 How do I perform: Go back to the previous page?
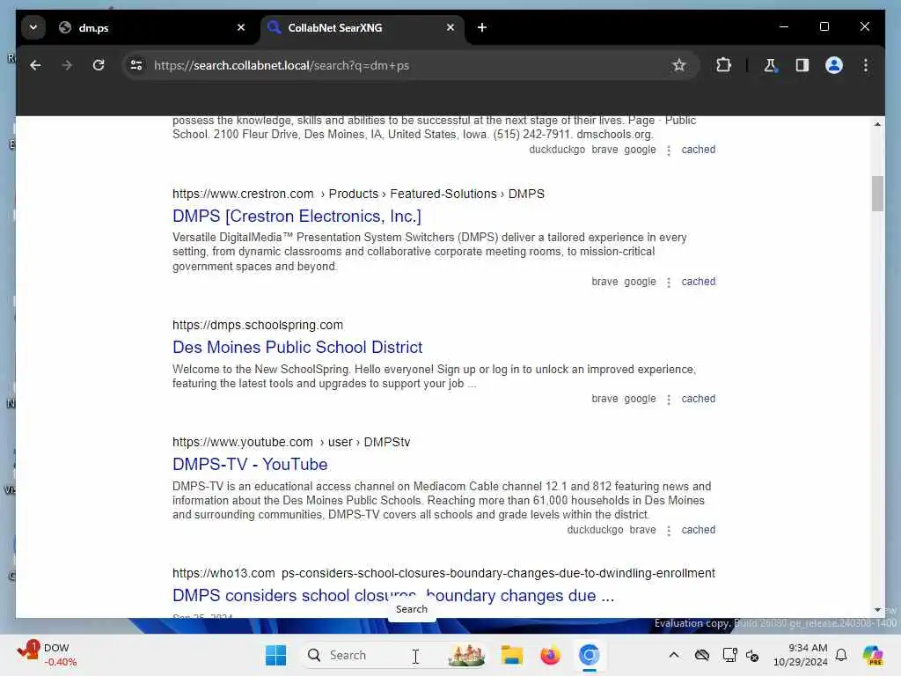tap(35, 65)
